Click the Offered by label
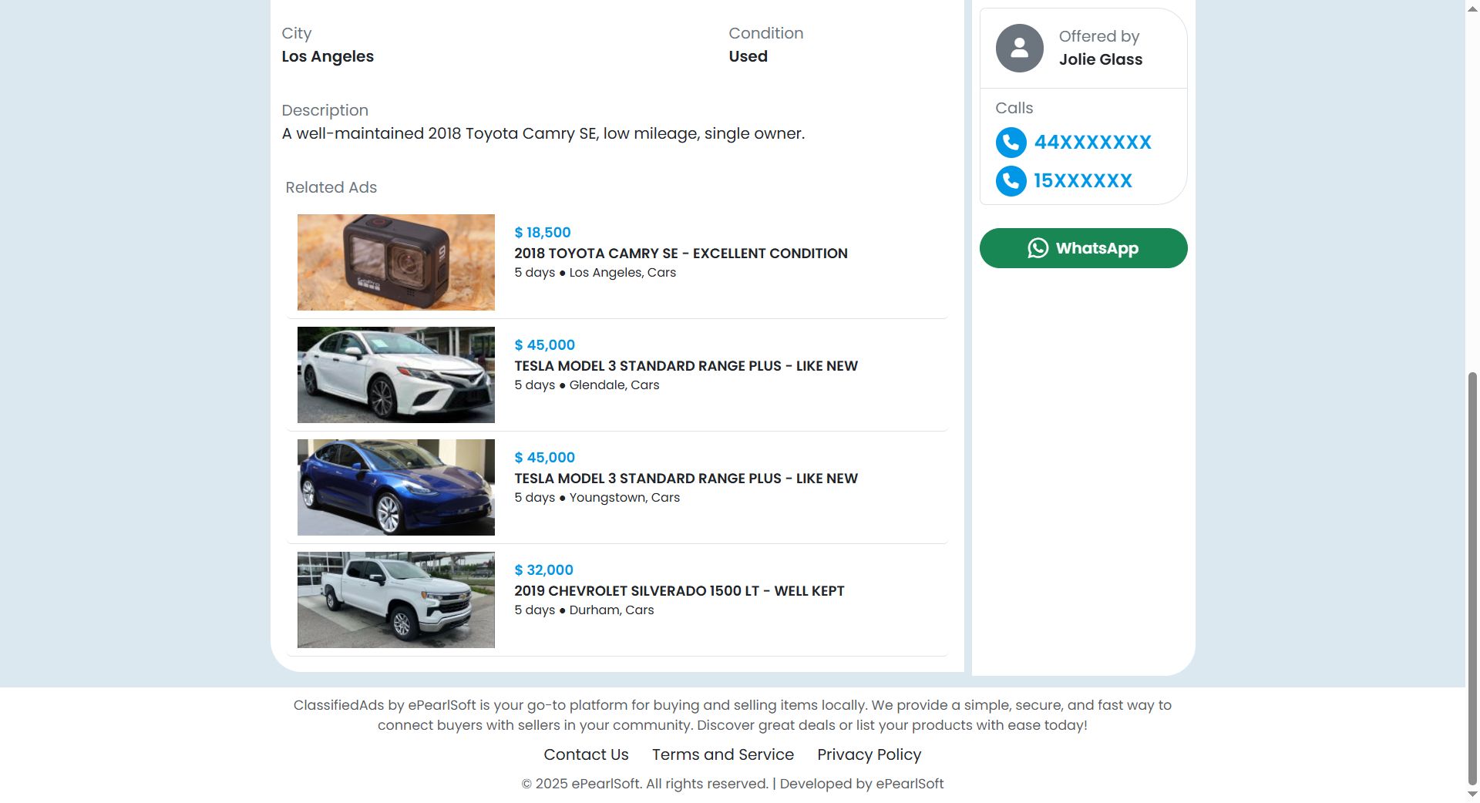This screenshot has height=803, width=1480. coord(1099,36)
